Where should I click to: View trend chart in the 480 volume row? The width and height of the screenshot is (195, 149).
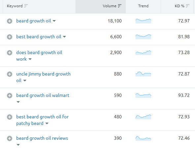pyautogui.click(x=143, y=117)
